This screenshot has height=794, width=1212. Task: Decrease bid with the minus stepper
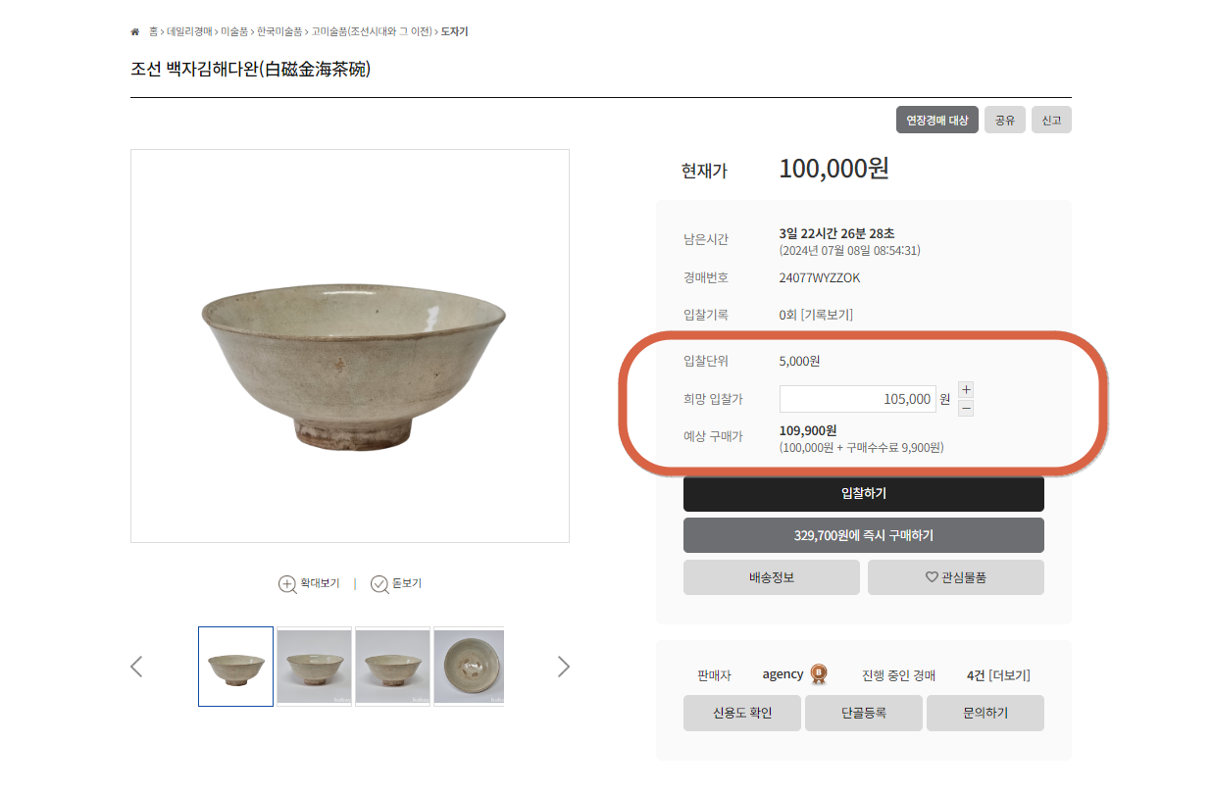[966, 408]
